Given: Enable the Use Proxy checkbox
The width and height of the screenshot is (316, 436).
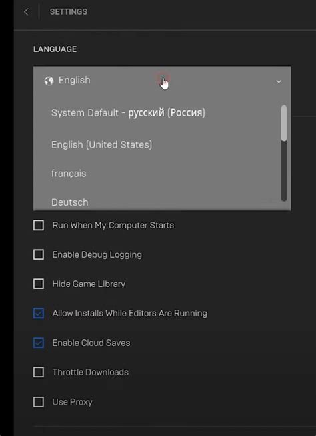Looking at the screenshot, I should click(38, 402).
